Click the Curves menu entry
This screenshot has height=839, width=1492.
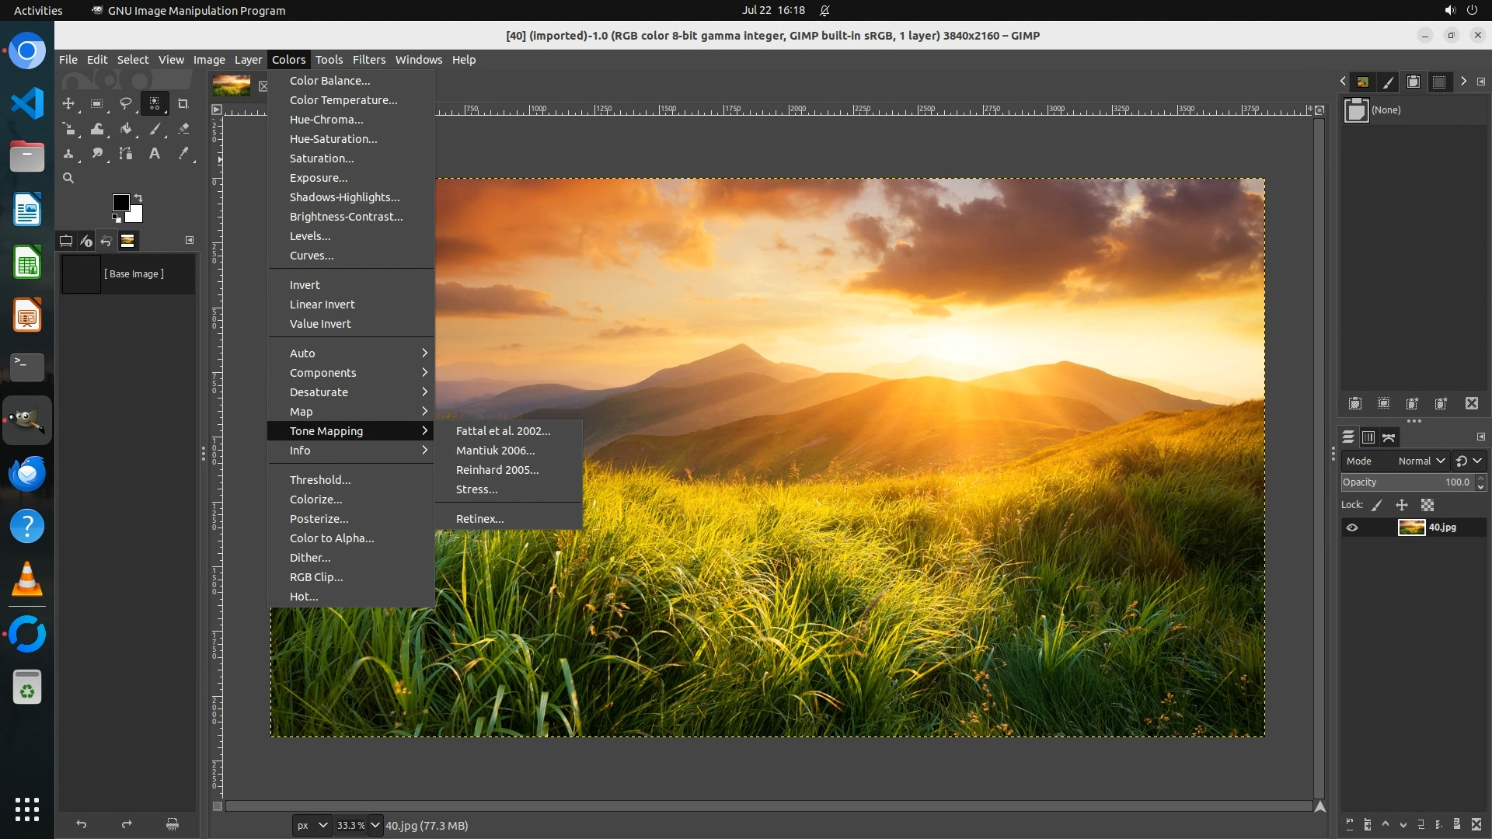coord(311,256)
